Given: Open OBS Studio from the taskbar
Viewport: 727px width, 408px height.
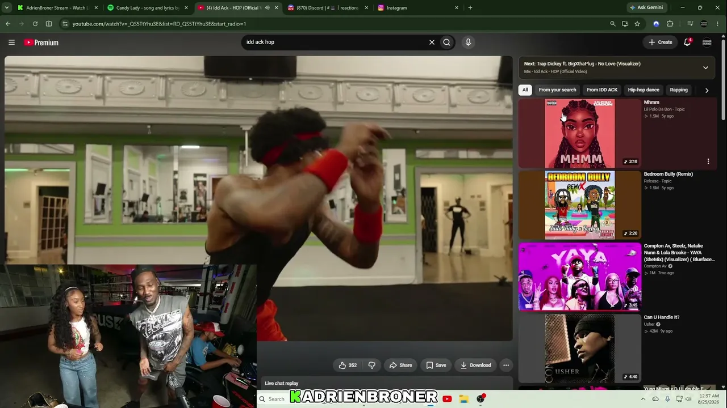Looking at the screenshot, I should pyautogui.click(x=481, y=399).
